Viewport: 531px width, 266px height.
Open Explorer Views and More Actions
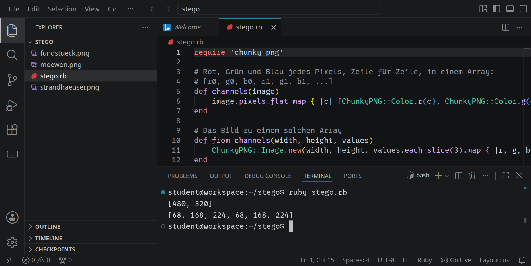145,27
